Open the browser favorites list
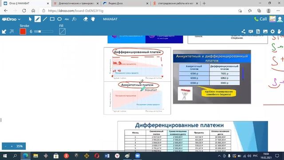The image size is (284, 160). (x=250, y=11)
